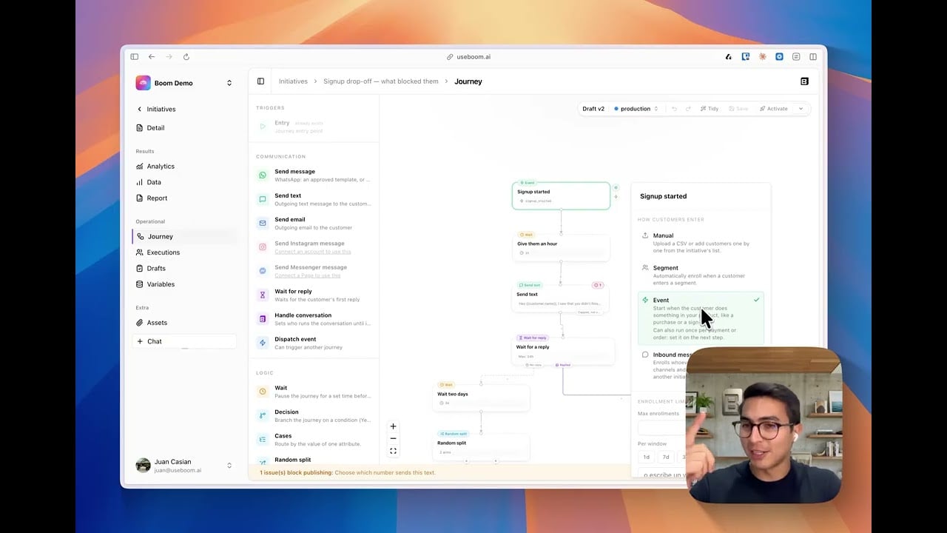Zoom in on the journey canvas
947x533 pixels.
click(393, 426)
